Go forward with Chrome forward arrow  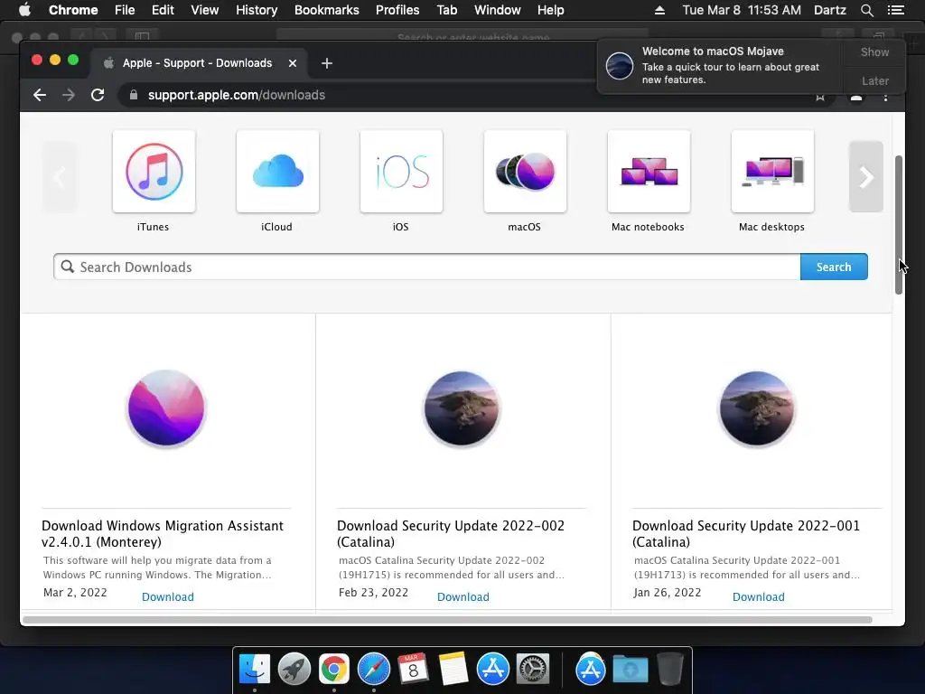pyautogui.click(x=69, y=95)
